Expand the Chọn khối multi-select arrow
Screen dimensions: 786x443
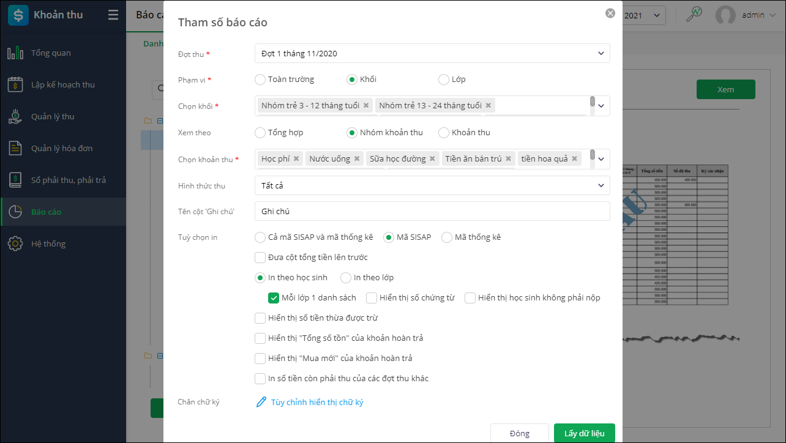click(601, 106)
